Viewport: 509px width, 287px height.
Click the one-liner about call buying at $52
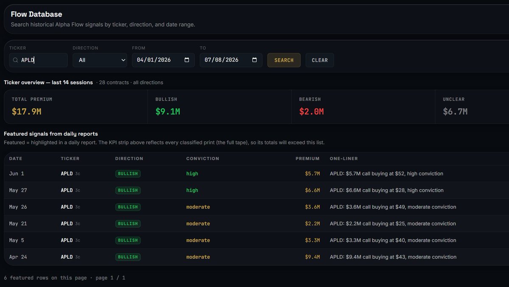[386, 174]
